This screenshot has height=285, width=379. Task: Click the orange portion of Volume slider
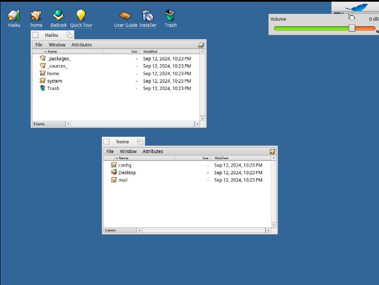(365, 28)
